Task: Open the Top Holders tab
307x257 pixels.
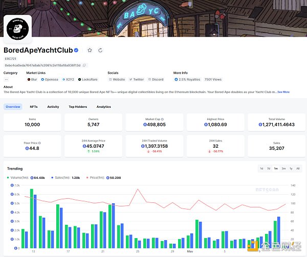Action: pyautogui.click(x=78, y=107)
